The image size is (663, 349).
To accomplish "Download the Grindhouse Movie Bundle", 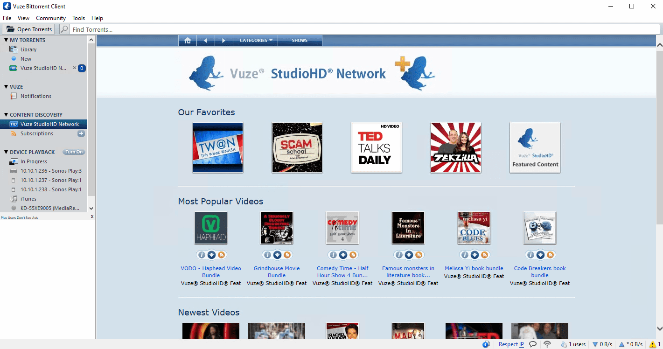I will (277, 255).
